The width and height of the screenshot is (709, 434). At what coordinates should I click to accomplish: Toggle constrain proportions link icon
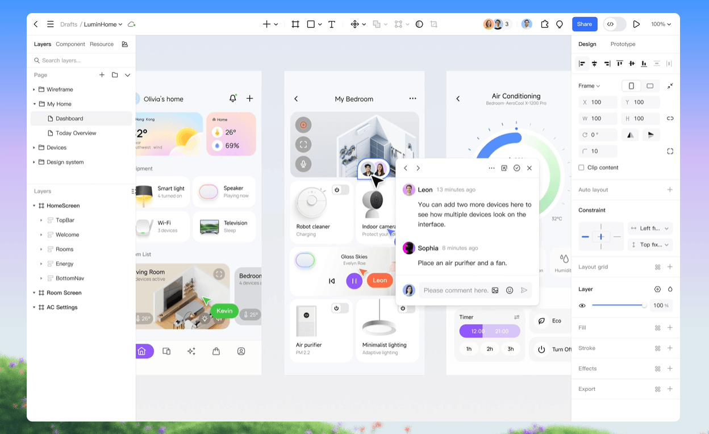670,118
